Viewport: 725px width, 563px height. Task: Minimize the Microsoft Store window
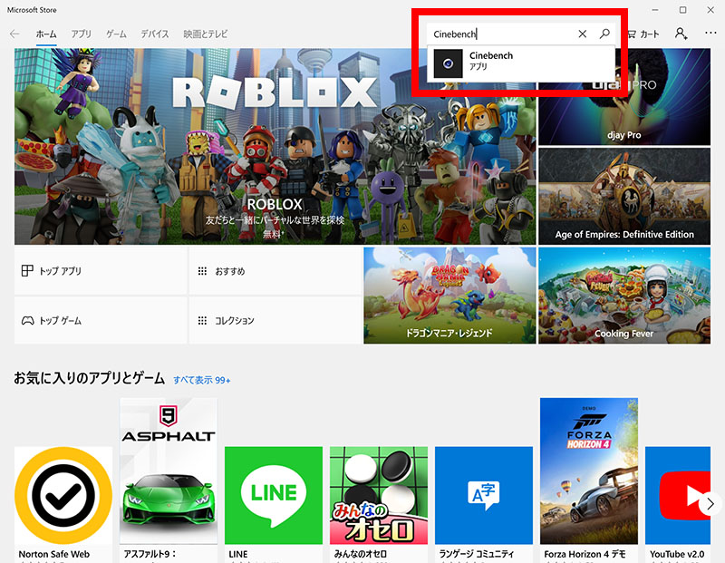point(655,10)
